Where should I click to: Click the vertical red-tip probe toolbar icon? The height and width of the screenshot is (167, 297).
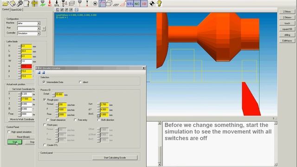click(87, 3)
